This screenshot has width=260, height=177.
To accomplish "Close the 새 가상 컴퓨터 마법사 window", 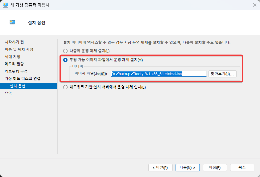I will (252, 5).
